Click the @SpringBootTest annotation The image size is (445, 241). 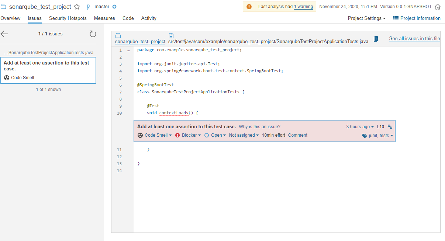coord(155,85)
